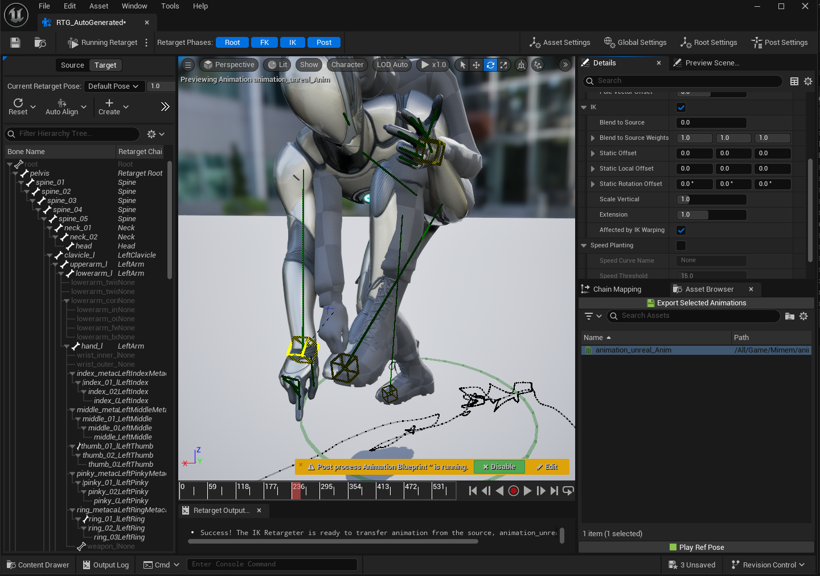The image size is (820, 576).
Task: Reset the retarget pose
Action: [x=18, y=106]
